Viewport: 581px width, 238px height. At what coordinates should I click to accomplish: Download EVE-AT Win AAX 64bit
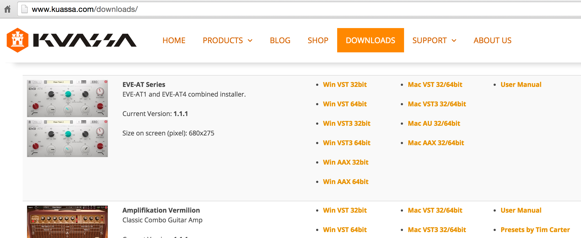(x=346, y=182)
